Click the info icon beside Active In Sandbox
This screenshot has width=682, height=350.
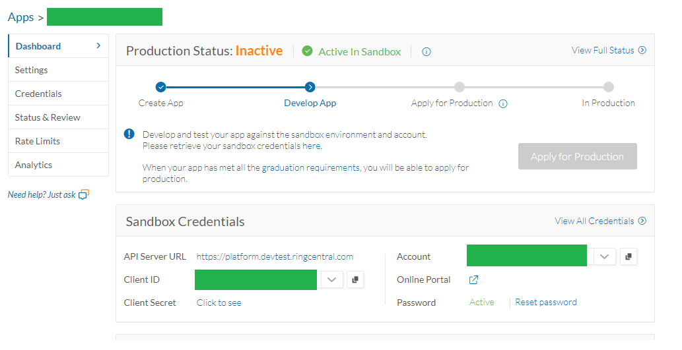tap(426, 51)
